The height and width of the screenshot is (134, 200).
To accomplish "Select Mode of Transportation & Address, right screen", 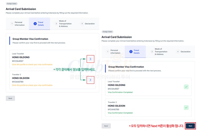I will pyautogui.click(x=159, y=52).
